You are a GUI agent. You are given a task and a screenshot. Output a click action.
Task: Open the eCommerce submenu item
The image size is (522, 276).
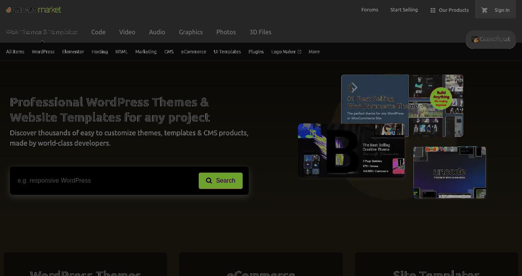[194, 52]
